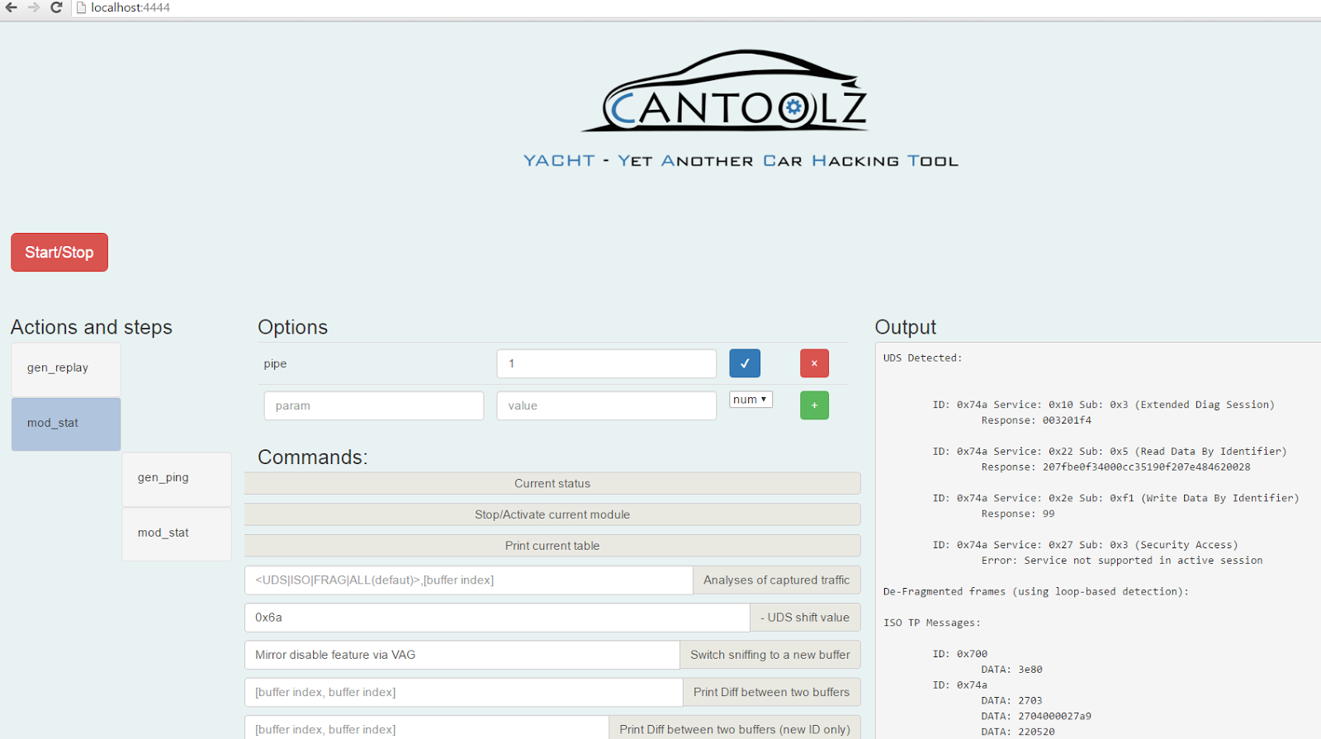This screenshot has width=1321, height=739.
Task: Click the Extended Diag Session output line
Action: 1104,405
